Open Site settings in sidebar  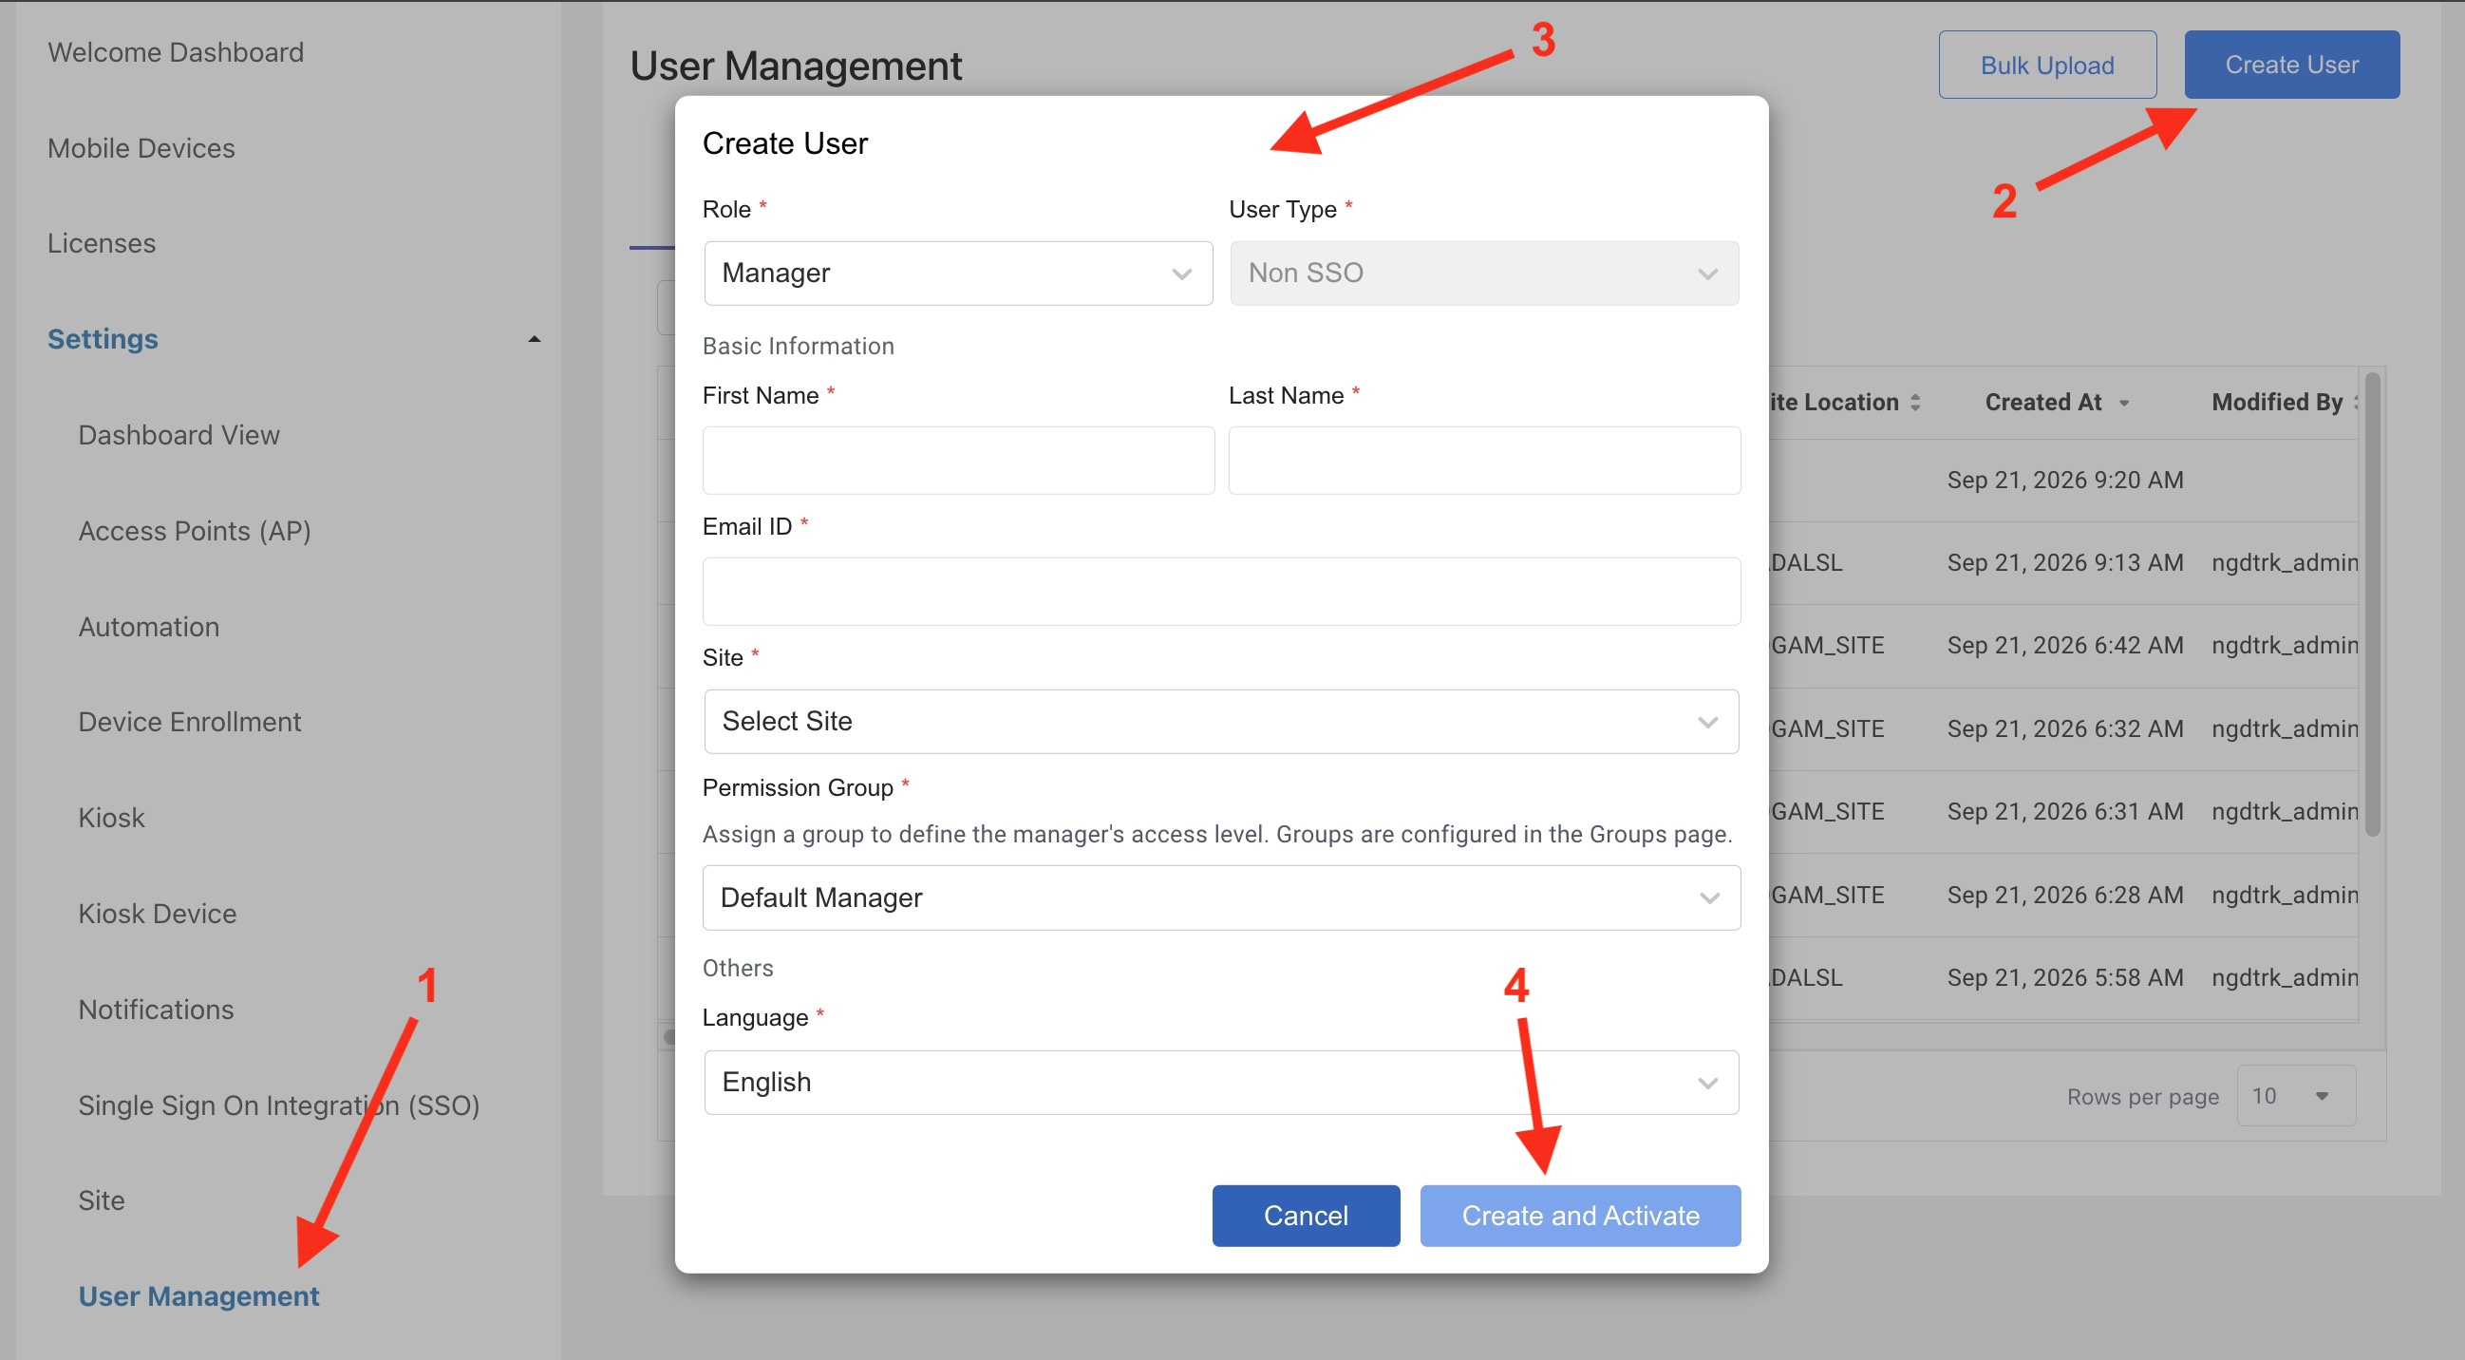pos(103,1200)
